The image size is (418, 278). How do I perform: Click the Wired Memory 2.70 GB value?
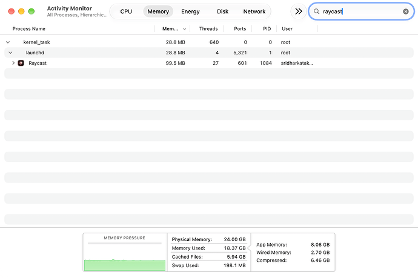point(320,253)
